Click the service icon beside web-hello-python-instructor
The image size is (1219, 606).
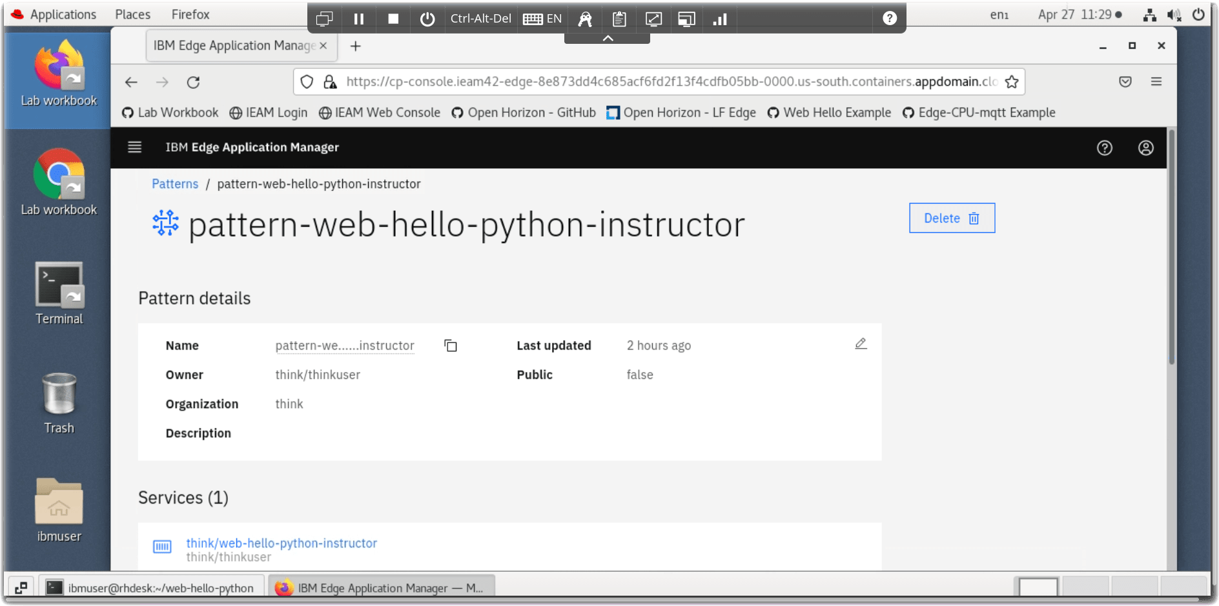[x=162, y=547]
